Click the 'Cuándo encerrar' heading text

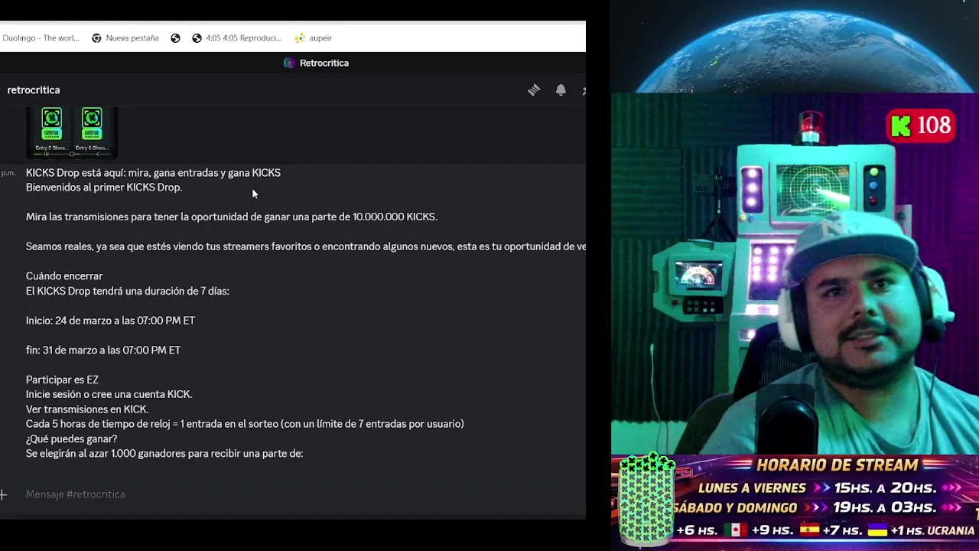tap(64, 276)
